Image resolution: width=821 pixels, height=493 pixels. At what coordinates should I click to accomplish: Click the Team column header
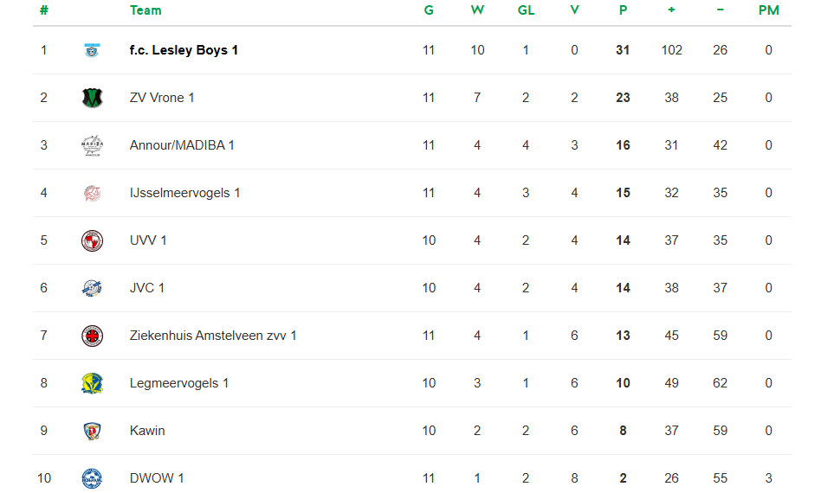145,10
